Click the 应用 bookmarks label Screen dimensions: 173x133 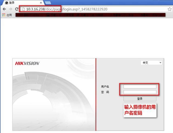[9, 15]
